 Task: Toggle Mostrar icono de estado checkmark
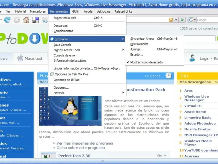tap(128, 62)
